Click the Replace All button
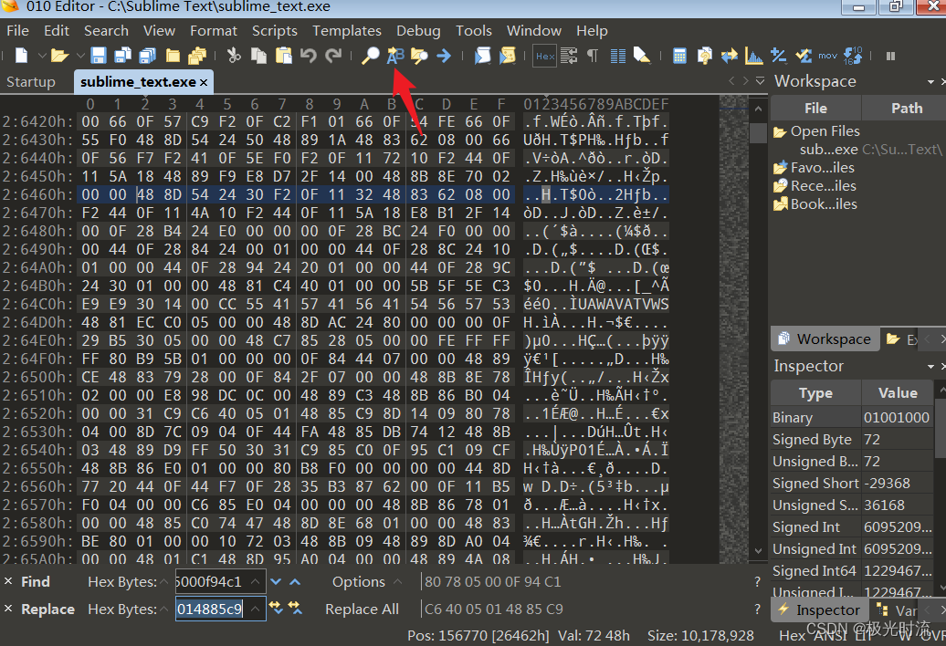946x646 pixels. pyautogui.click(x=362, y=610)
